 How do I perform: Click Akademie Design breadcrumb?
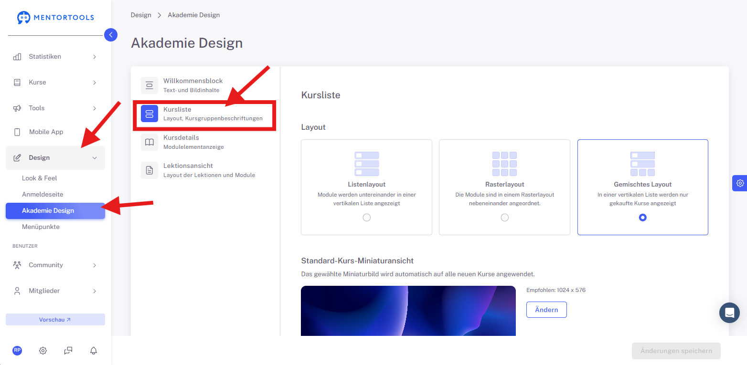(x=194, y=15)
